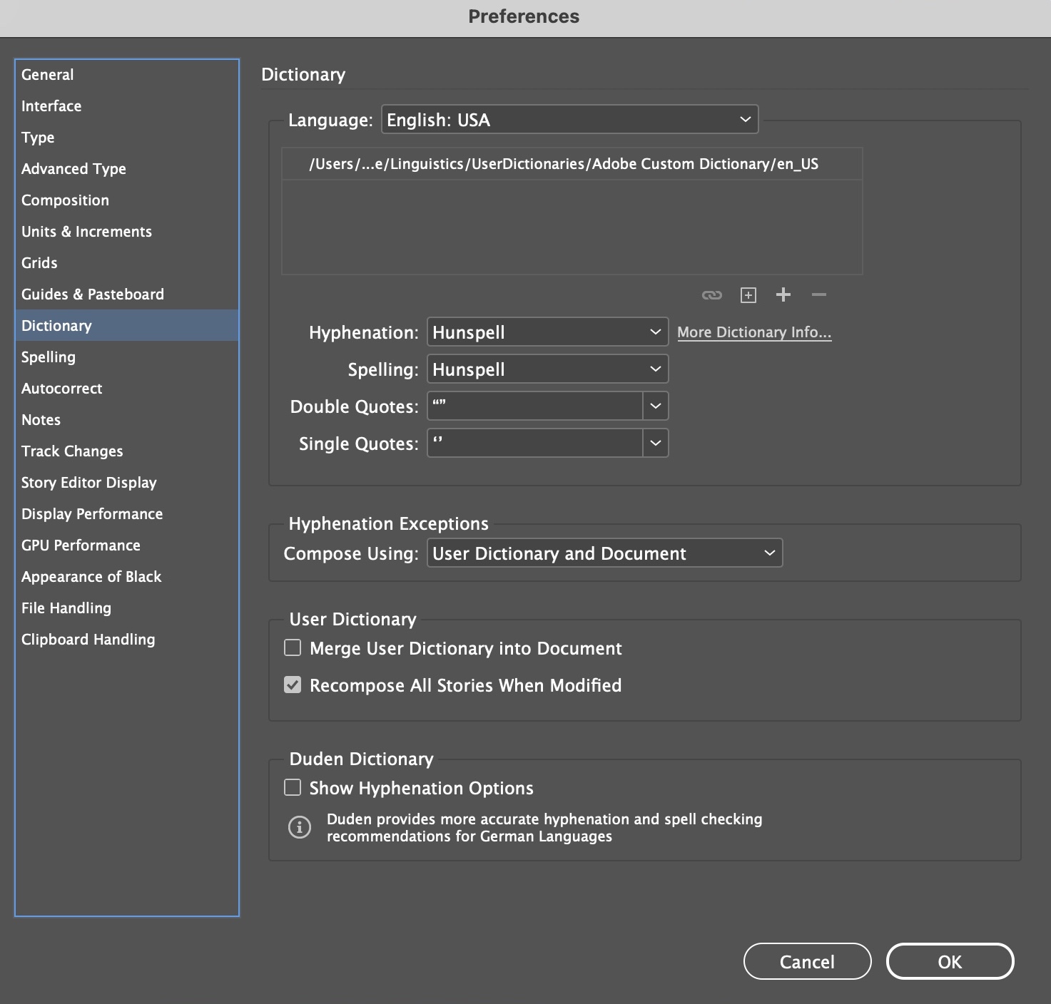Open the Language dropdown

pos(569,119)
